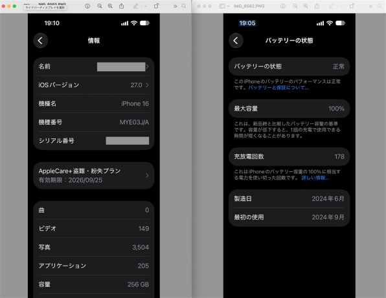Image resolution: width=386 pixels, height=298 pixels.
Task: Click the 曲 row value 0
Action: (x=147, y=210)
